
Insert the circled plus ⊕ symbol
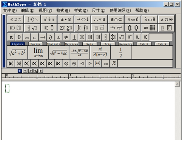(74, 63)
